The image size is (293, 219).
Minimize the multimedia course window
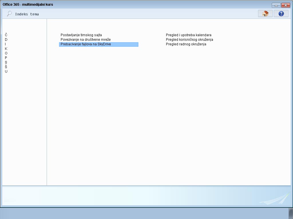click(276, 5)
